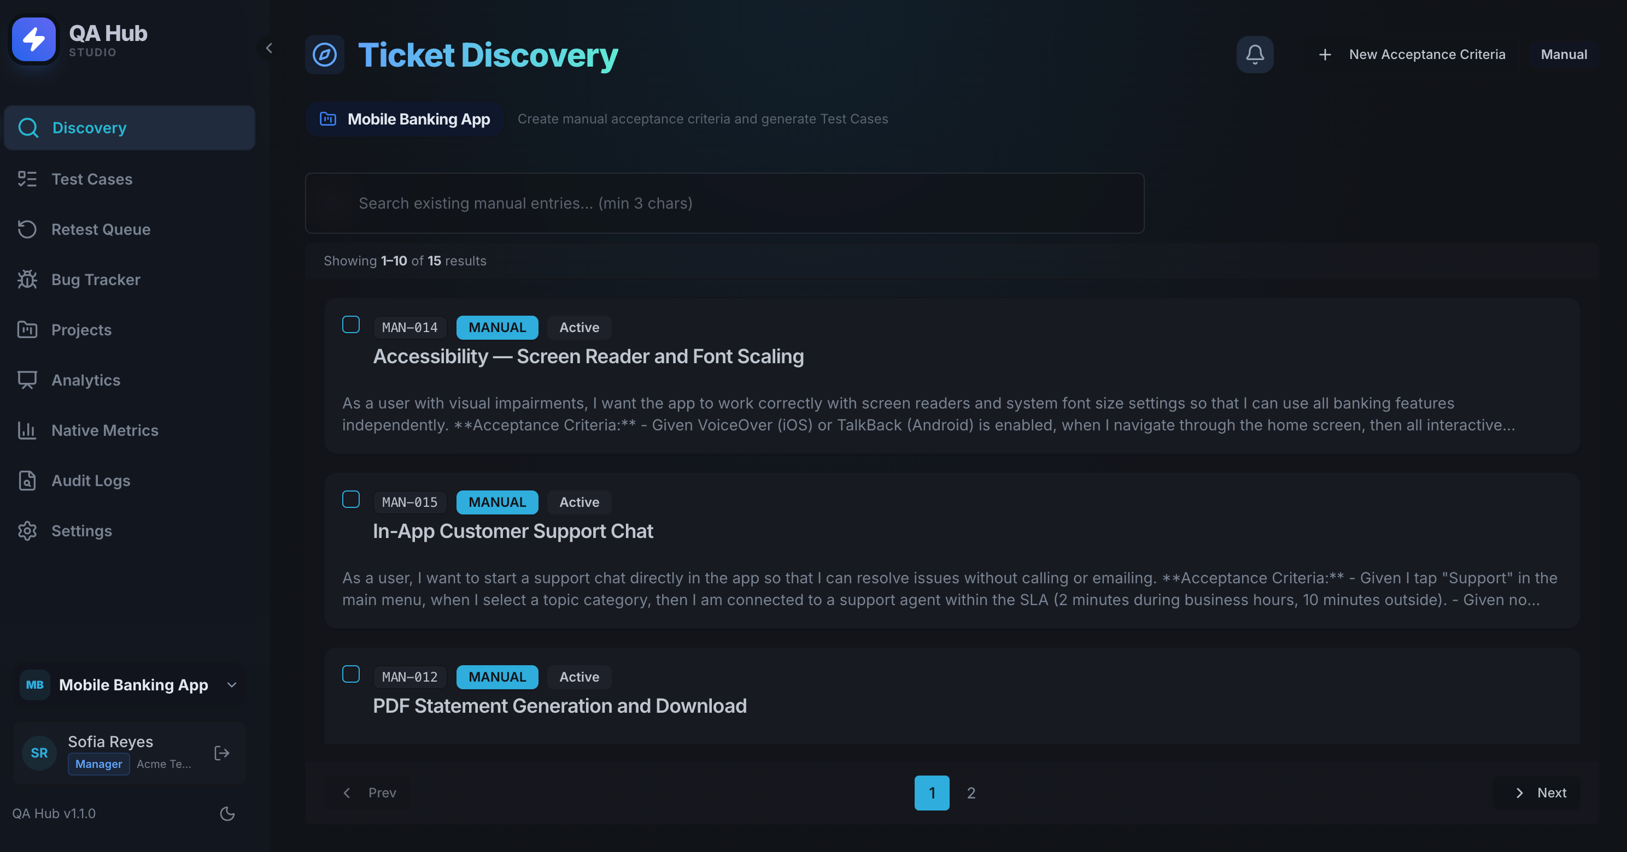Click MANUAL badge on MAN-012
This screenshot has width=1627, height=852.
497,677
